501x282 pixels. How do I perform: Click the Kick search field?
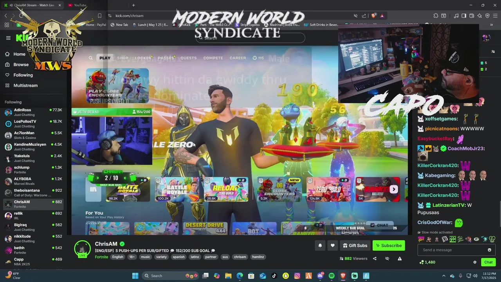tap(250, 38)
